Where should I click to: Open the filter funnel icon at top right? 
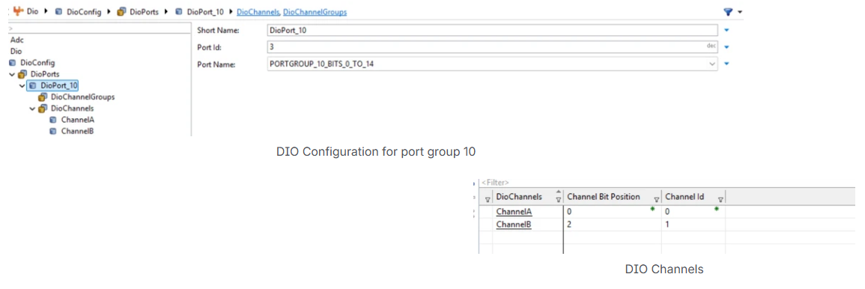pyautogui.click(x=728, y=11)
